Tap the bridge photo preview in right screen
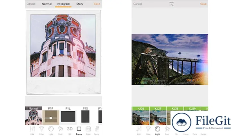The height and width of the screenshot is (136, 236). point(170,59)
